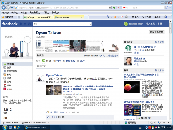Open the recent pages dropdown arrow
Image resolution: width=173 pixels, height=130 pixels.
tap(12, 8)
